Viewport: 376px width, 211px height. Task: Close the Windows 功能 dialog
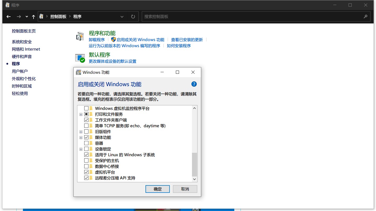coord(193,72)
